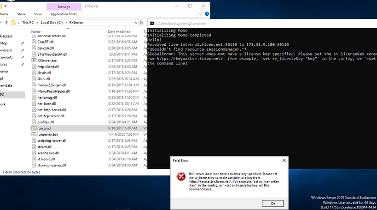Click the refresh button beside address bar
The image size is (377, 210).
141,22
